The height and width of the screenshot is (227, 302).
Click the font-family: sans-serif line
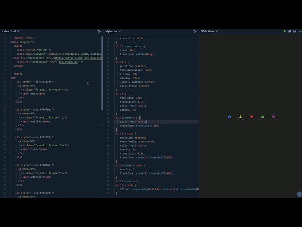(x=137, y=141)
